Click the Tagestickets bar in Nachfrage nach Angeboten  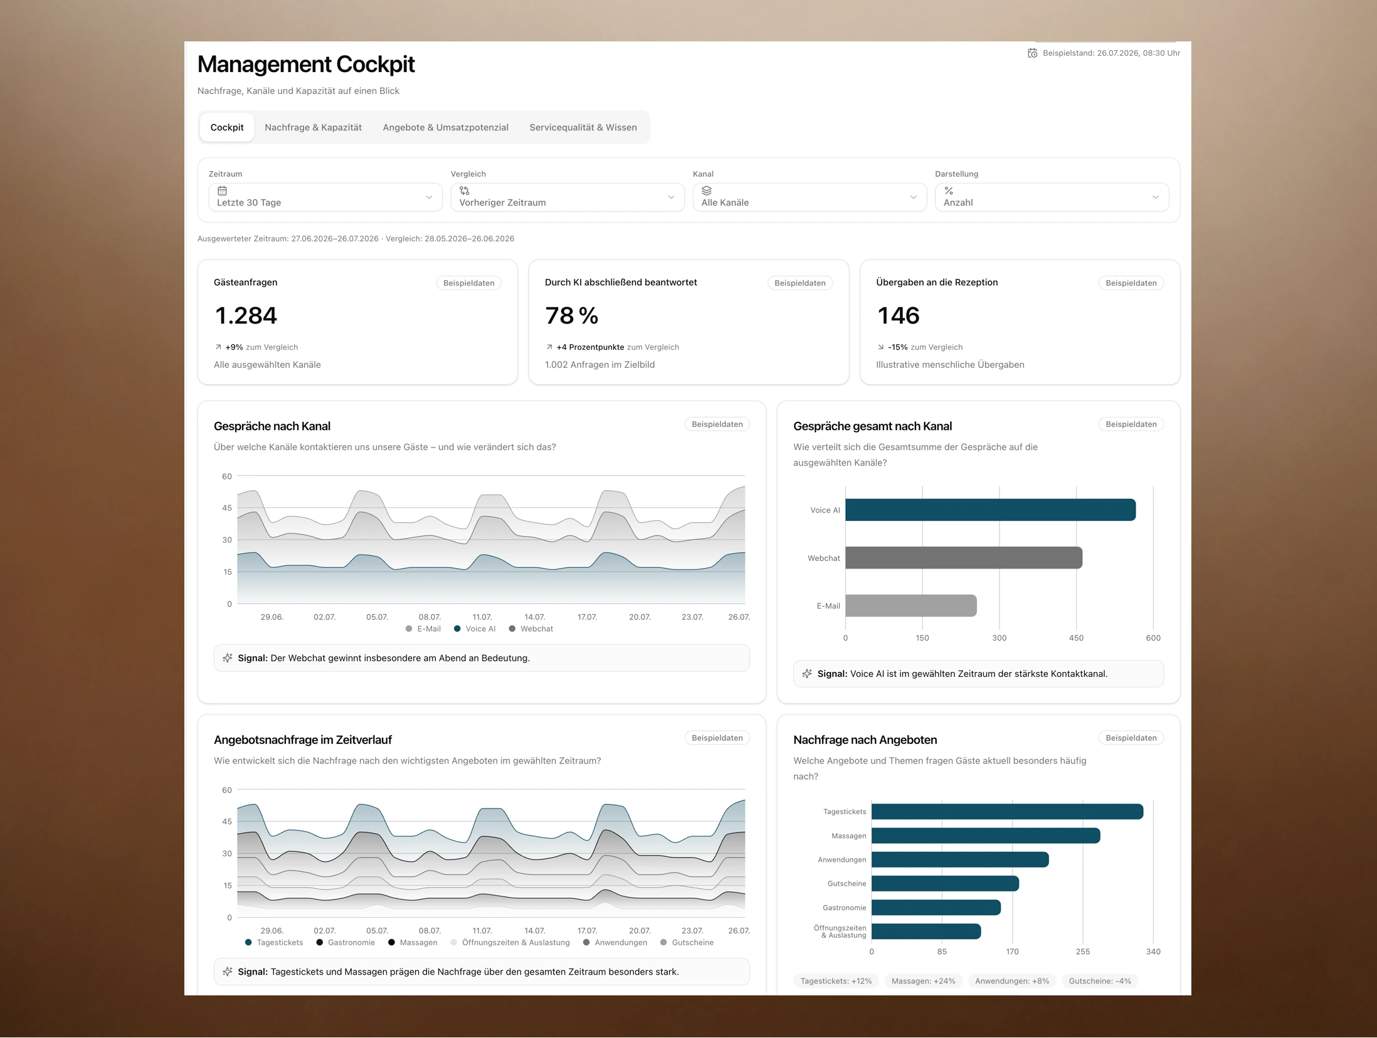tap(1007, 812)
